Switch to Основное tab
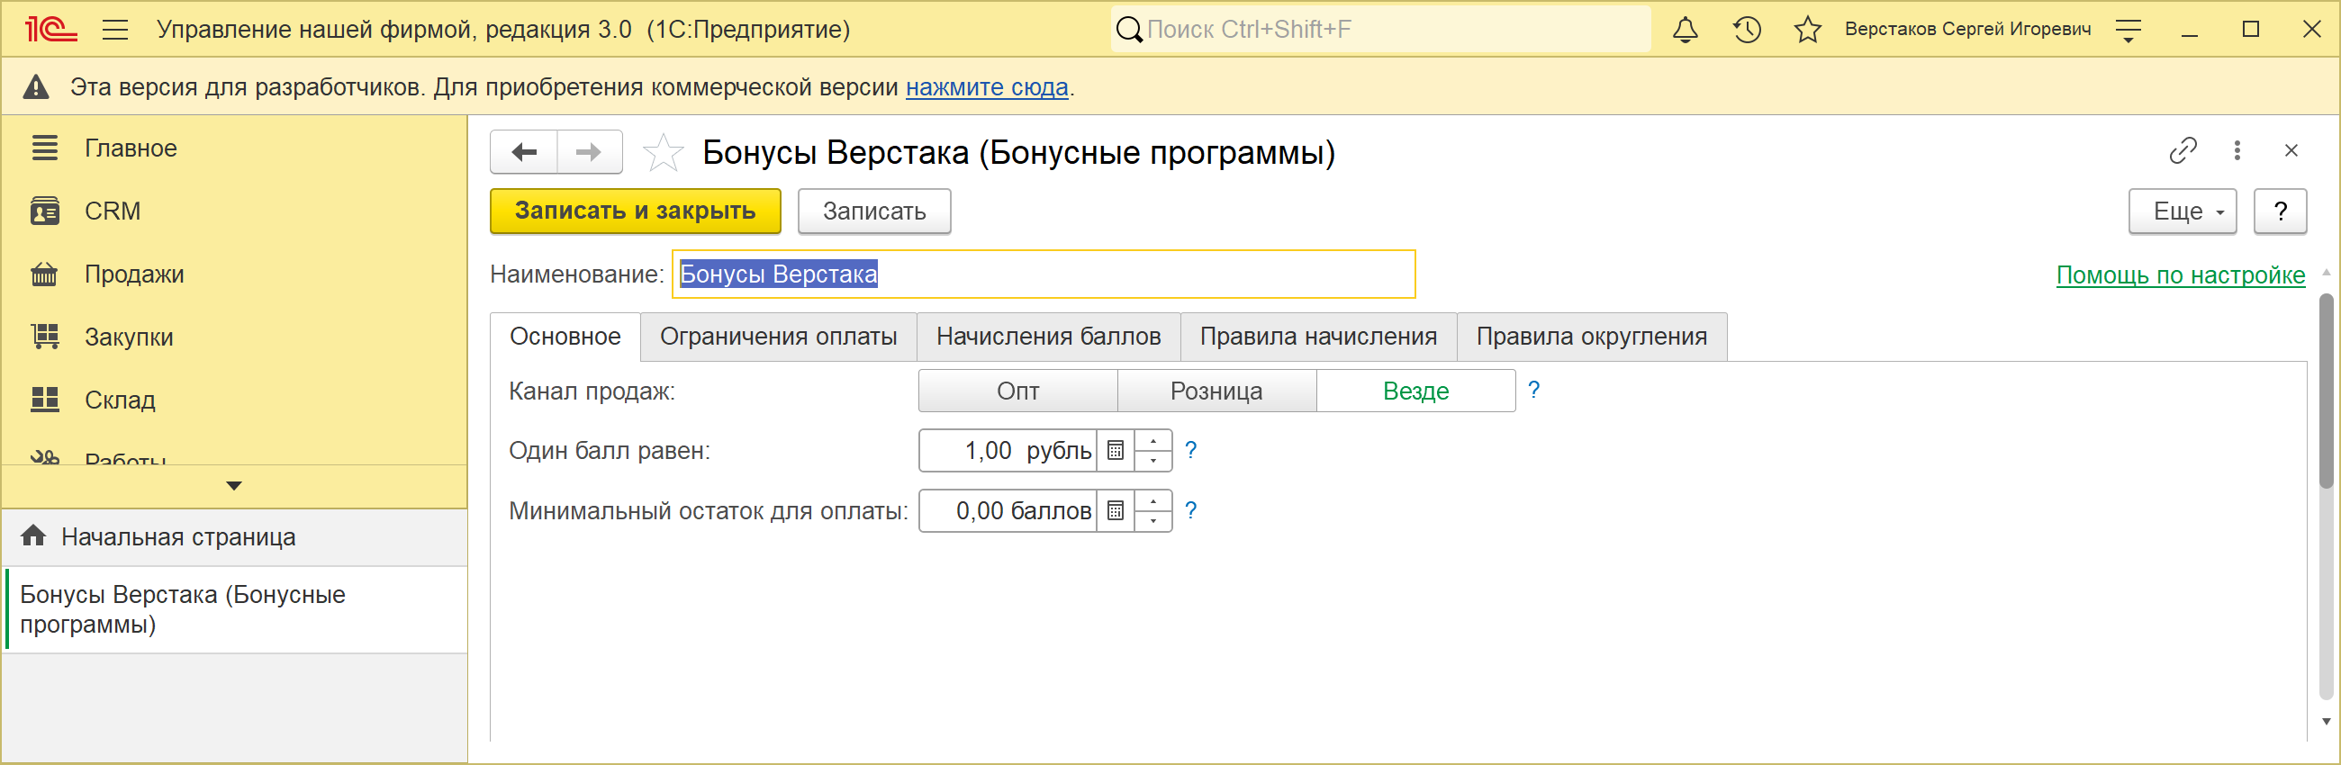Viewport: 2341px width, 765px height. tap(565, 337)
